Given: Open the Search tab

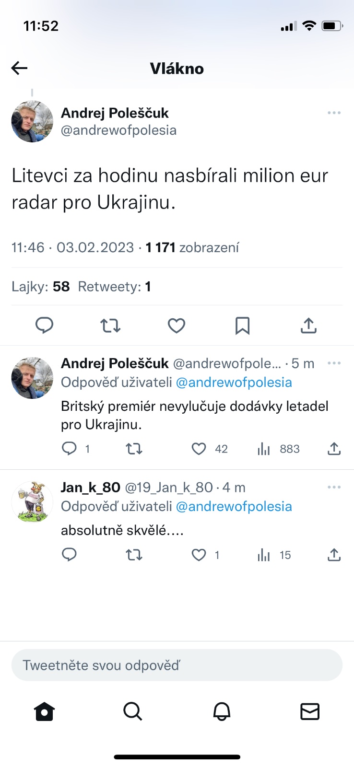Looking at the screenshot, I should [x=133, y=711].
